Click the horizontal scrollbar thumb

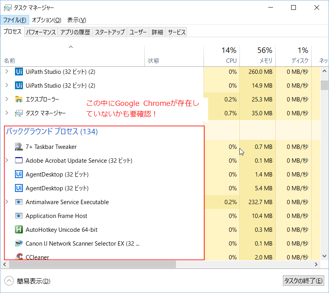coord(92,264)
